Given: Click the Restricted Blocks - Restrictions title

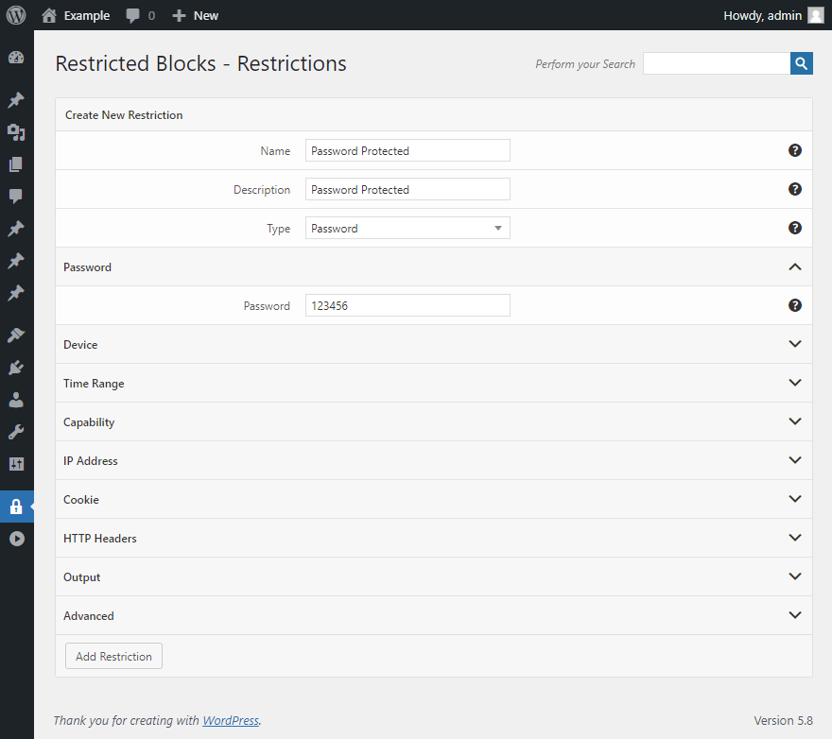Looking at the screenshot, I should pyautogui.click(x=200, y=63).
